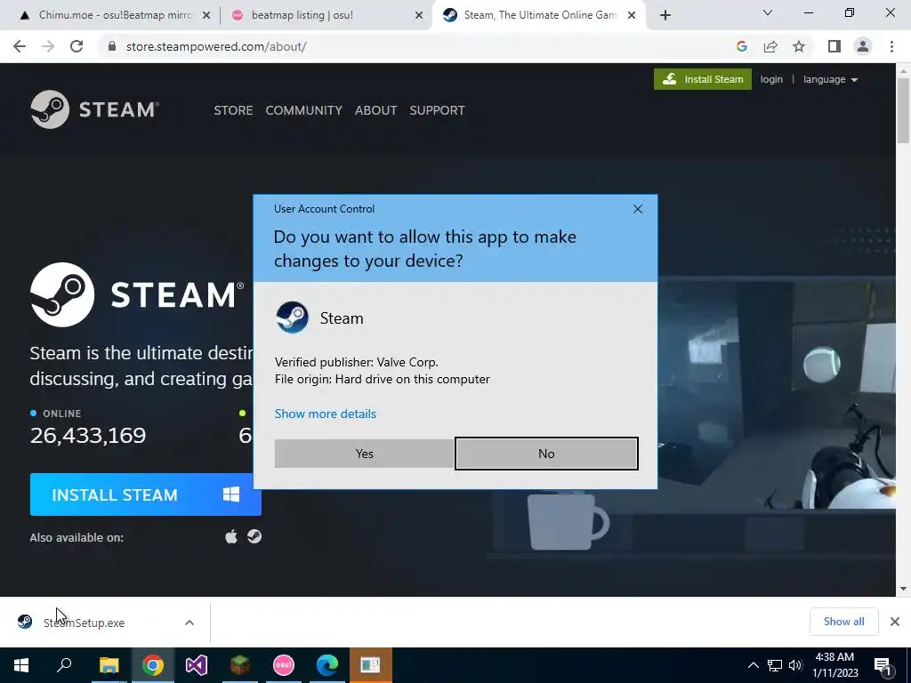Expand SteamSetup.exe download options chevron
This screenshot has height=683, width=911.
pyautogui.click(x=189, y=623)
